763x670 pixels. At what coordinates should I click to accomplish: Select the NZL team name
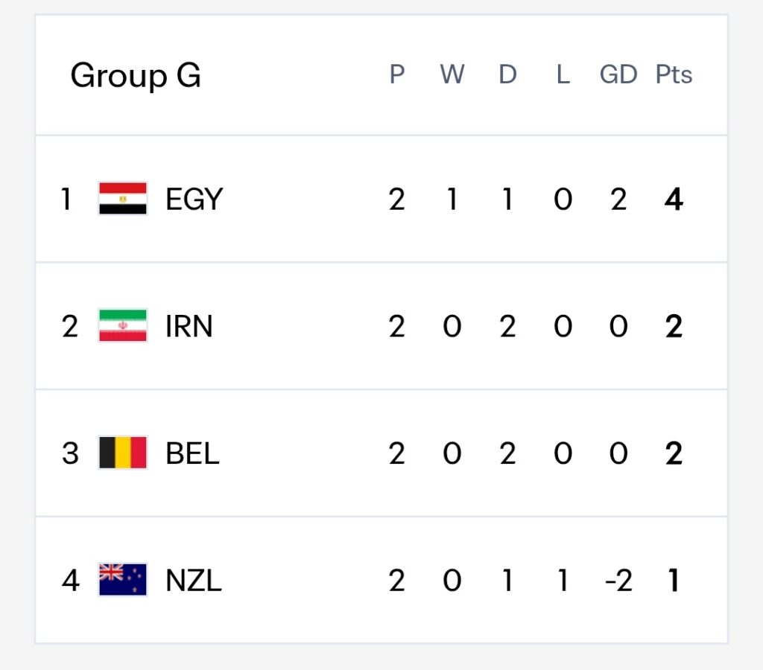pyautogui.click(x=194, y=581)
